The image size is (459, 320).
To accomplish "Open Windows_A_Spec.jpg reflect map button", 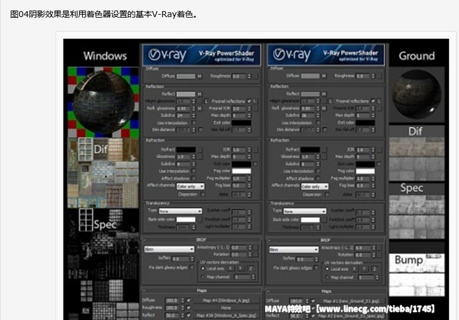I will click(226, 315).
